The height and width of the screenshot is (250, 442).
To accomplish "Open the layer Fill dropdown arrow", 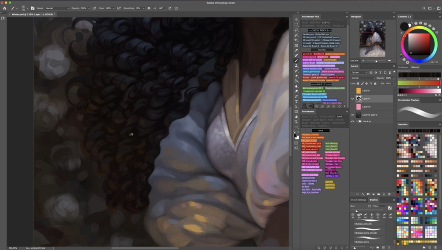I will click(x=394, y=83).
